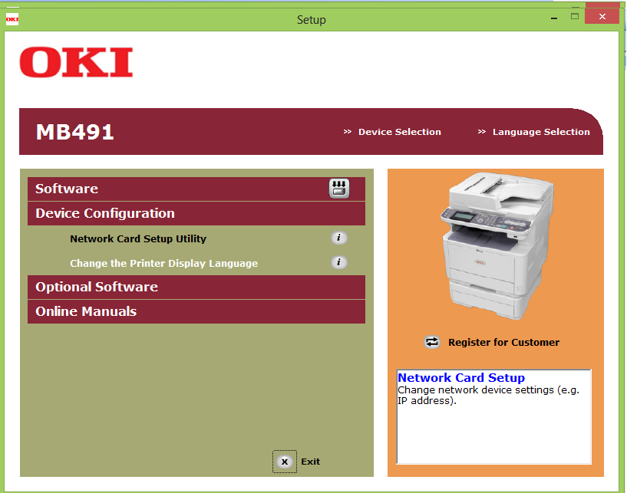Click the Register for Customer arrows icon
The image size is (627, 493).
click(433, 342)
